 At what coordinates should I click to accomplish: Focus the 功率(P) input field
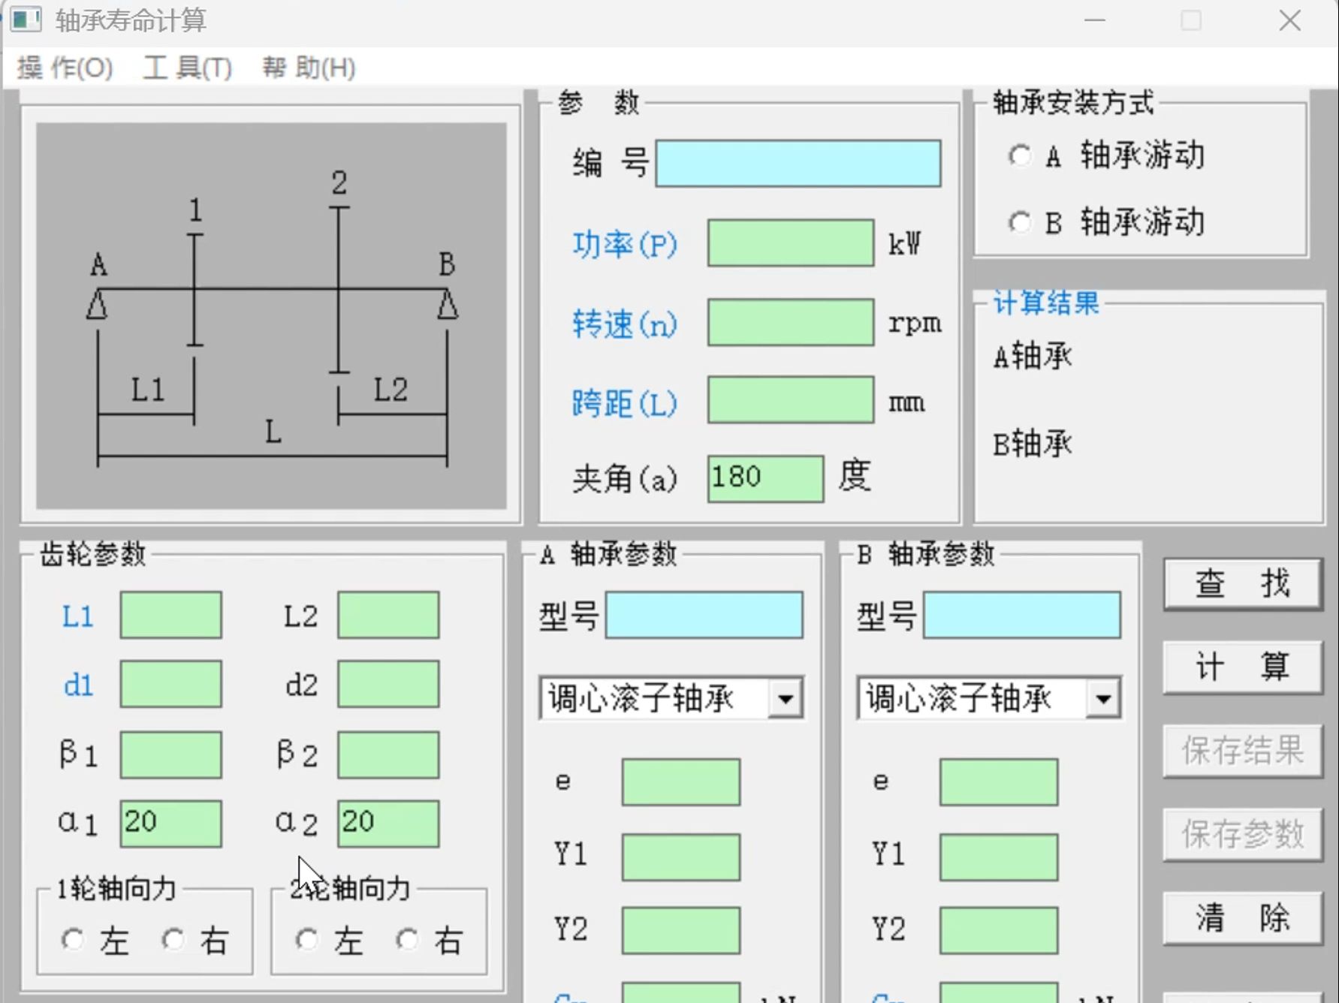[791, 243]
